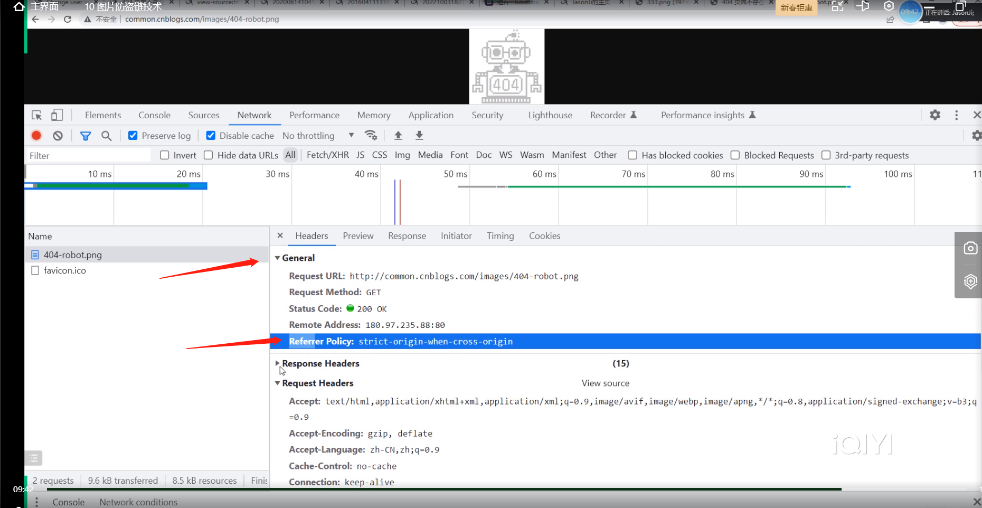This screenshot has height=508, width=982.
Task: Click the share icon in the address bar
Action: click(890, 20)
